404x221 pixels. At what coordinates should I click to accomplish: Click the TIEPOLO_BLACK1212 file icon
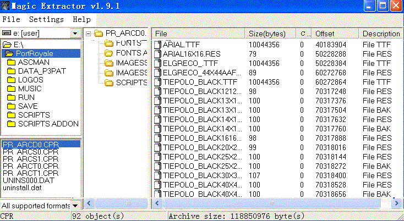157,91
